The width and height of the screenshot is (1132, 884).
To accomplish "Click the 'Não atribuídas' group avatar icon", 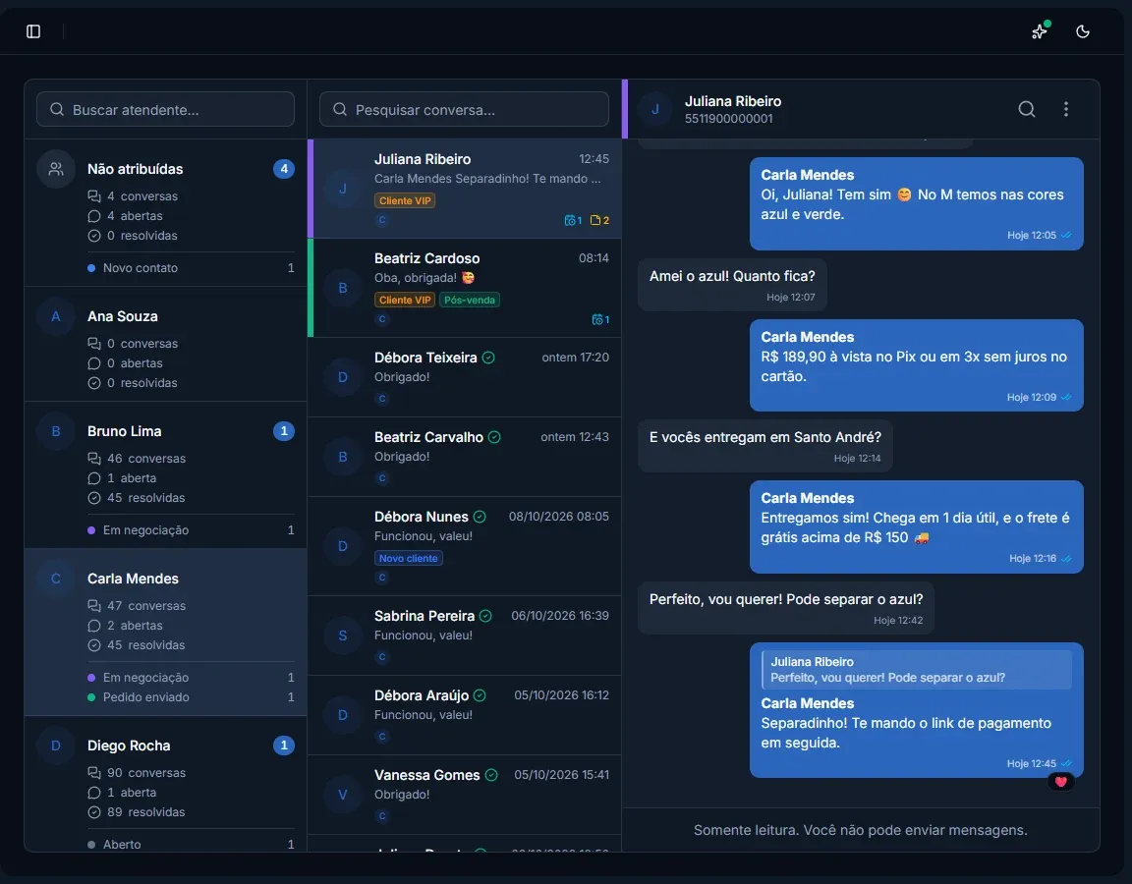I will pyautogui.click(x=56, y=169).
